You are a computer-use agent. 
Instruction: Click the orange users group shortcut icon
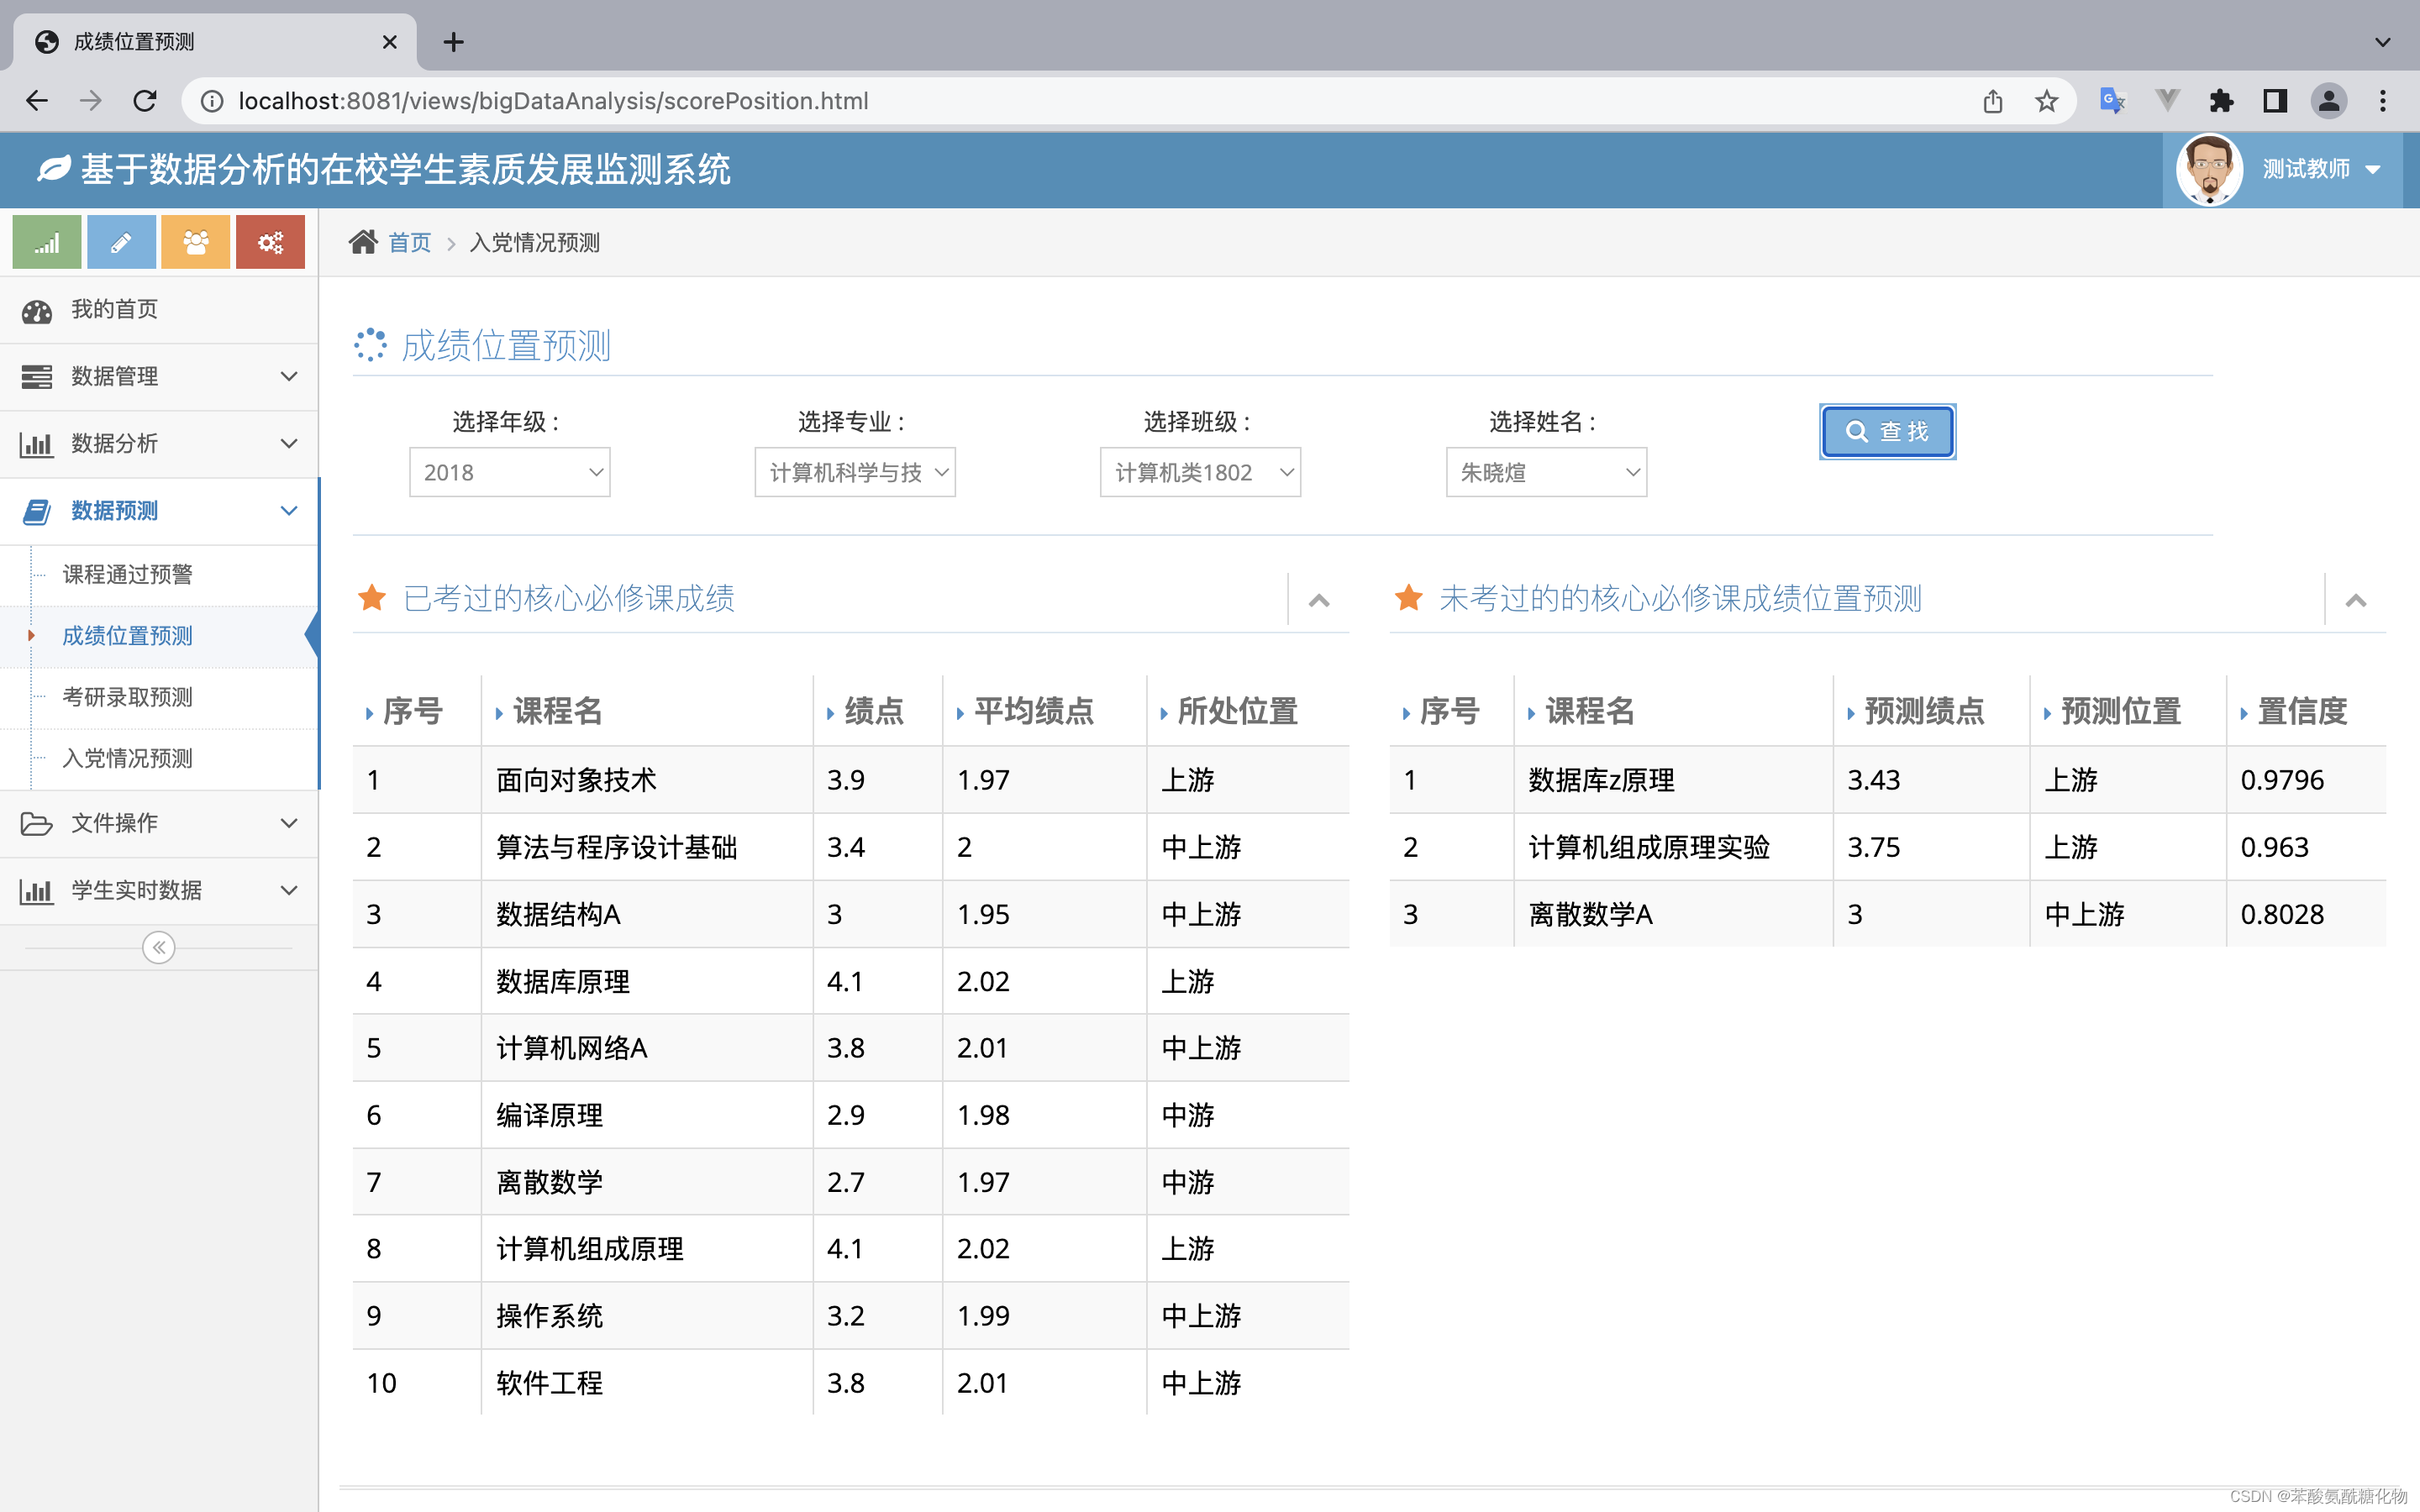196,242
